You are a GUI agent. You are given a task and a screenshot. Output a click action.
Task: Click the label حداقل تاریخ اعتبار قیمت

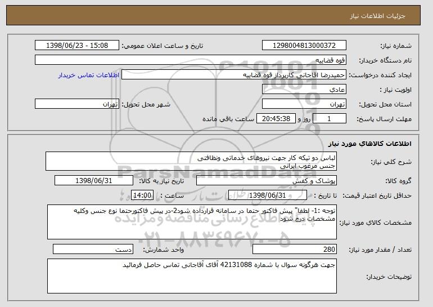point(377,196)
